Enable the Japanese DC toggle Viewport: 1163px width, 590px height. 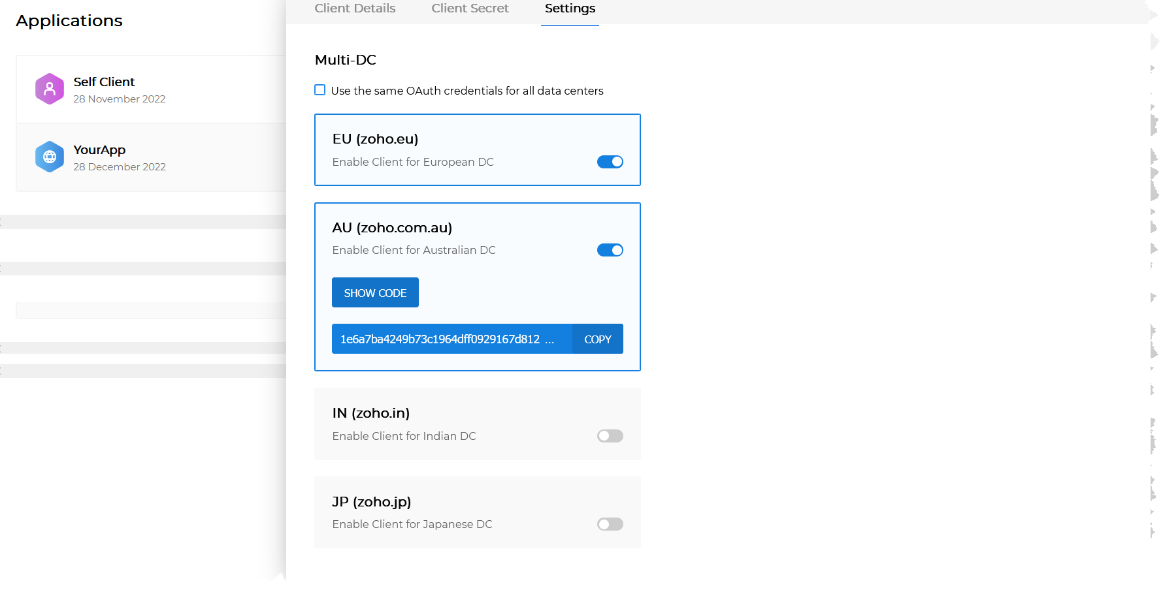610,523
